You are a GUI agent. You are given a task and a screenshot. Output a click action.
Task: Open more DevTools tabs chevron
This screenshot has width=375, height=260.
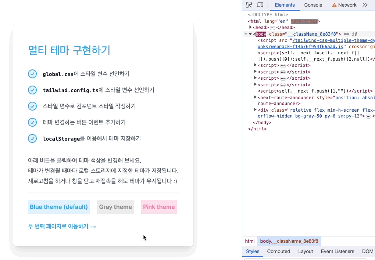click(x=365, y=5)
